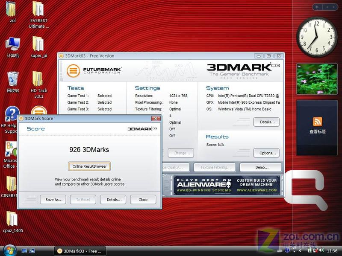Viewport: 342px width, 256px height.
Task: Click the sidebar next gadgets arrow
Action: (334, 7)
